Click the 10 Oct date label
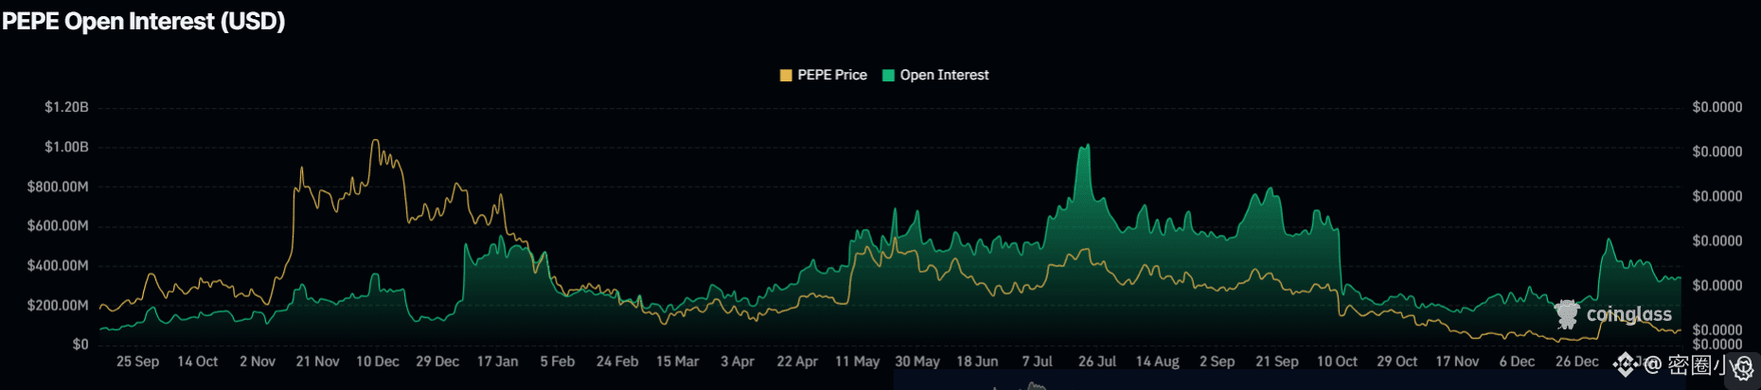This screenshot has height=390, width=1761. (1337, 362)
